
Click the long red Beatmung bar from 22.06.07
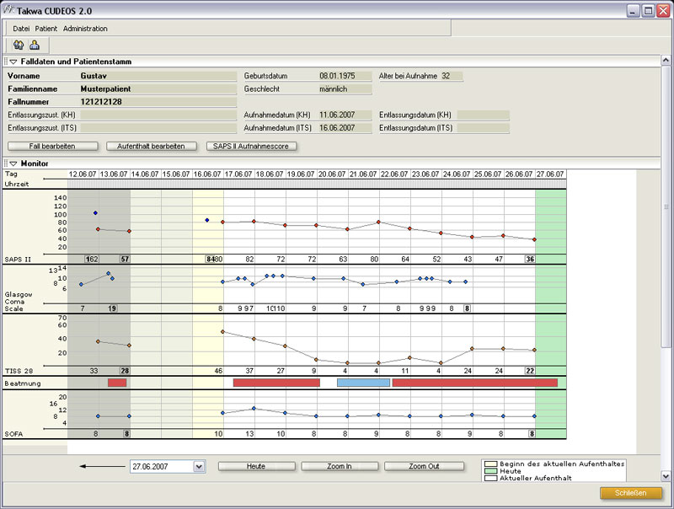[x=475, y=383]
